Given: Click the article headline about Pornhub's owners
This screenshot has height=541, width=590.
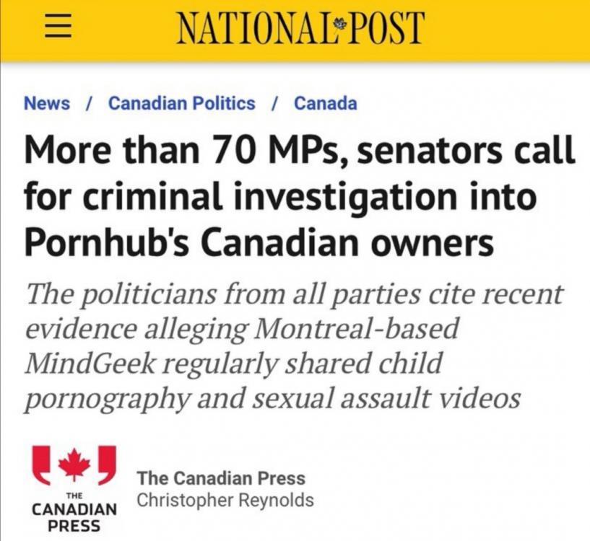Looking at the screenshot, I should tap(300, 195).
